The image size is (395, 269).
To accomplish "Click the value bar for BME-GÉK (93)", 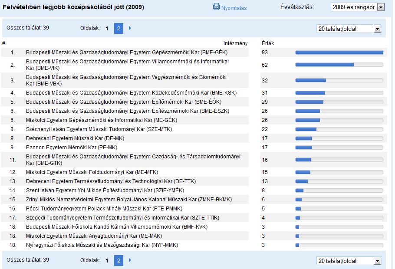I will pos(339,52).
